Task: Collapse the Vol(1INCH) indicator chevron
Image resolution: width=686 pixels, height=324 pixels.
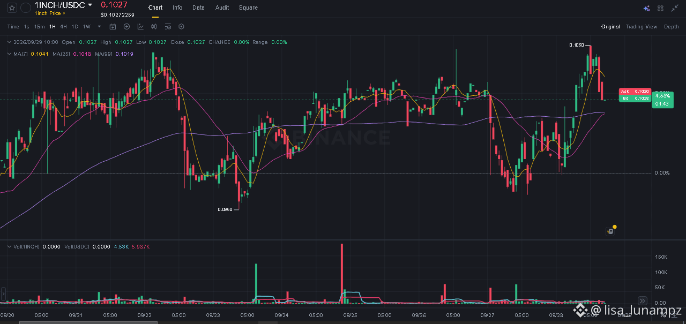Action: pyautogui.click(x=9, y=246)
